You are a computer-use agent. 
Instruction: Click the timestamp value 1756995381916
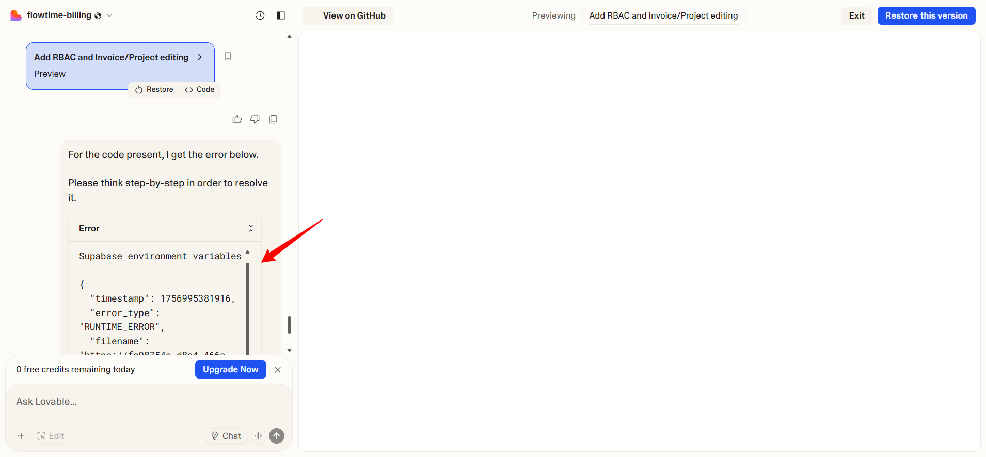coord(195,298)
